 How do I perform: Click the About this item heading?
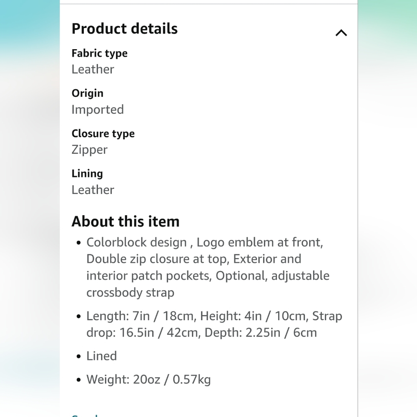click(x=126, y=221)
